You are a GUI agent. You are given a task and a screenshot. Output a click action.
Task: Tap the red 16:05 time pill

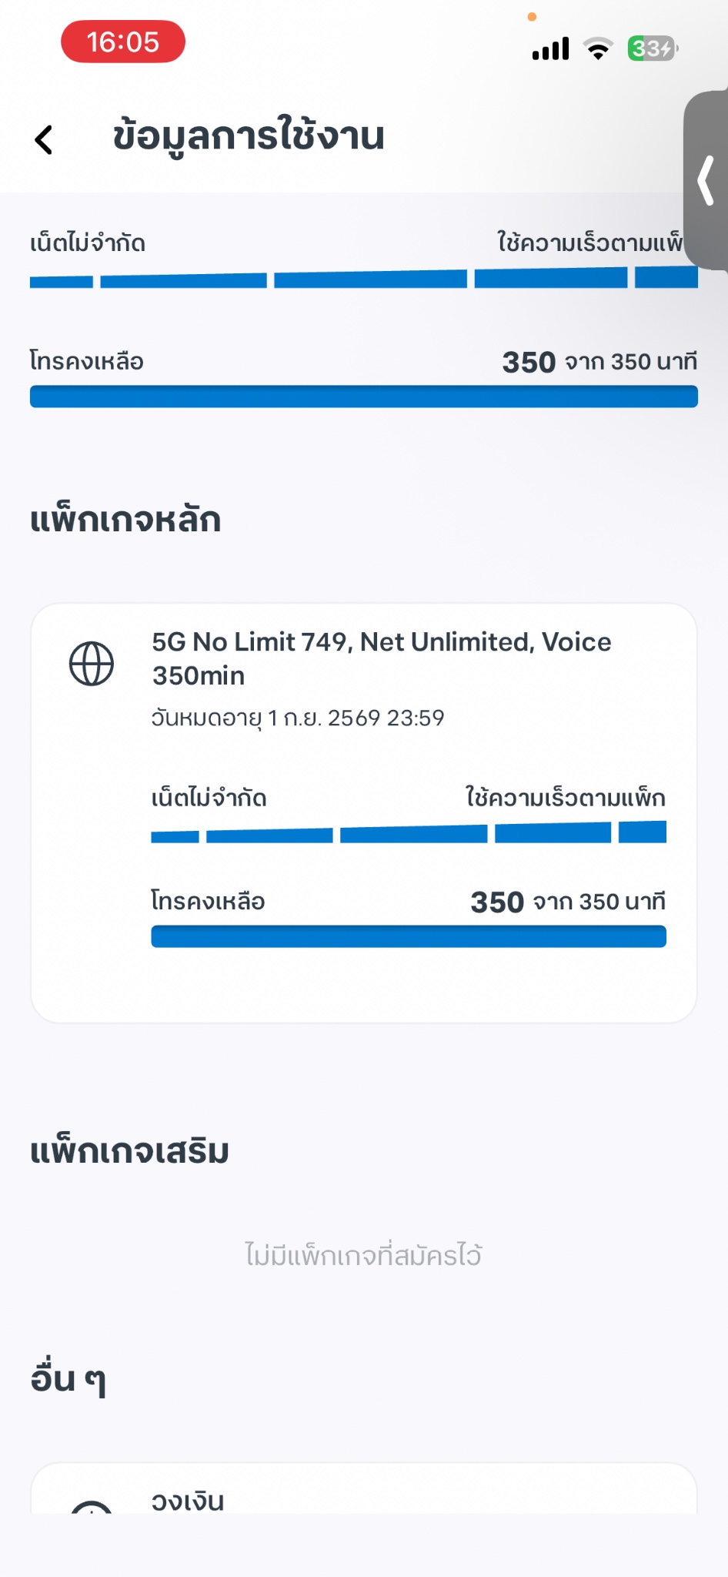click(123, 42)
